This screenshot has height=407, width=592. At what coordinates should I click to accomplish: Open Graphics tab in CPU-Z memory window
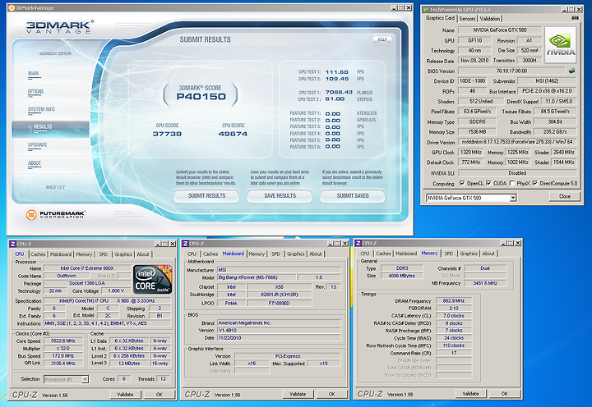pyautogui.click(x=469, y=254)
